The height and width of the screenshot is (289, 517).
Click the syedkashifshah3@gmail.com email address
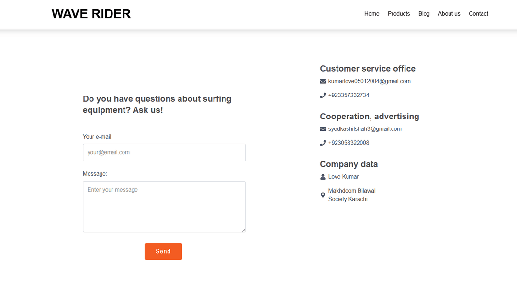tap(365, 129)
